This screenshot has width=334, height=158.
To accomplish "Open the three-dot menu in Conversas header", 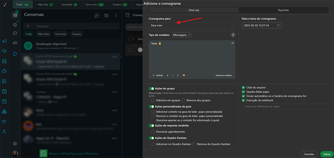I will 116,16.
